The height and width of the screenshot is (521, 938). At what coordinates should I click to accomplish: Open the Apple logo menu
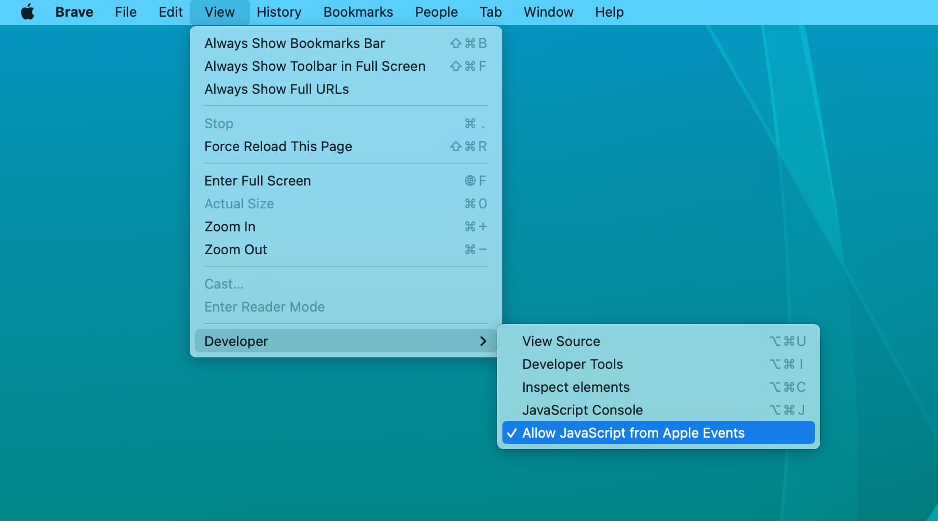click(x=28, y=12)
